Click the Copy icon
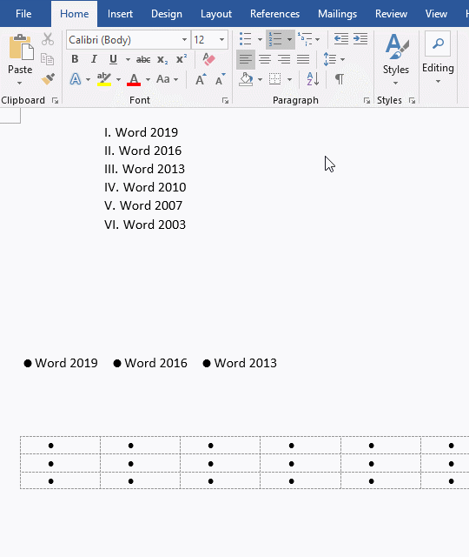This screenshot has height=557, width=469. (47, 59)
